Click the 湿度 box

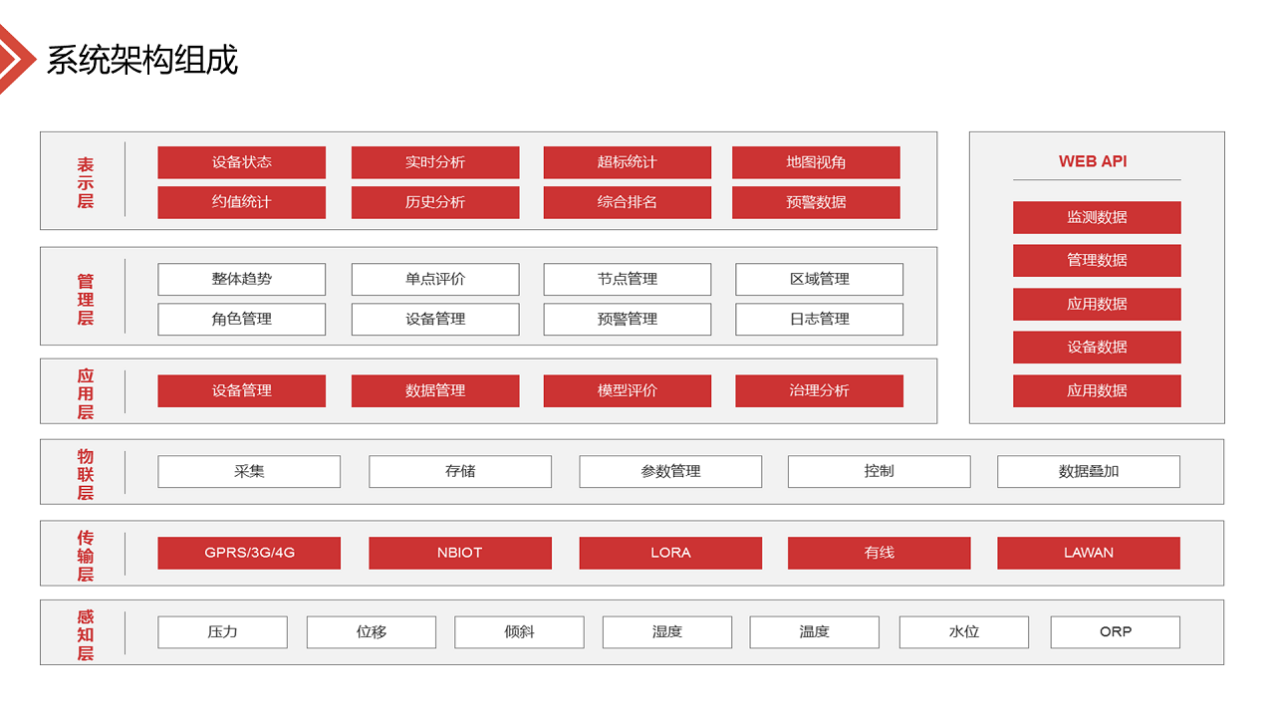tap(667, 631)
